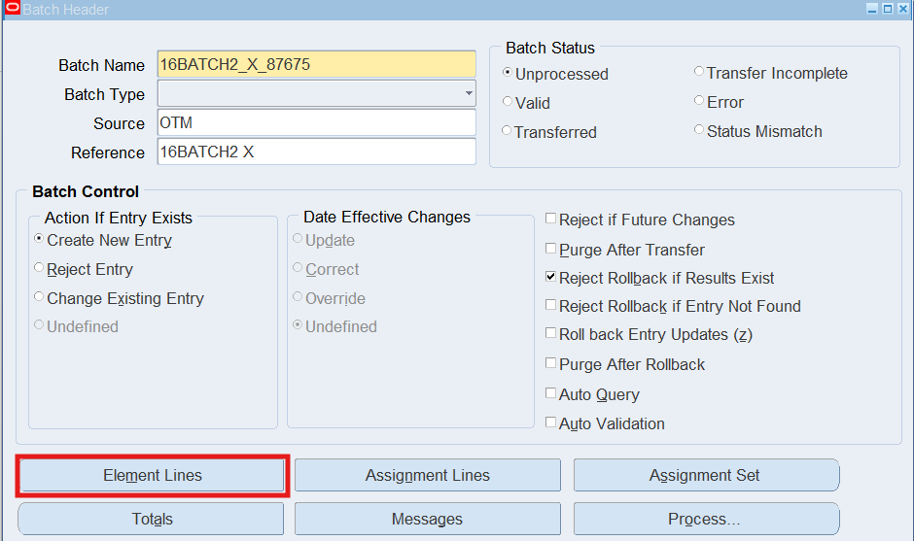Toggle the Auto Validation checkbox
The width and height of the screenshot is (914, 541).
(551, 423)
